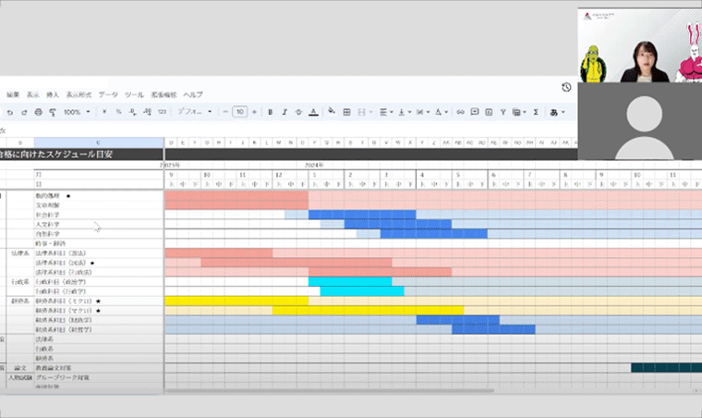Expand the horizontal align dropdown
Screen dimensions: 702x418
point(386,112)
